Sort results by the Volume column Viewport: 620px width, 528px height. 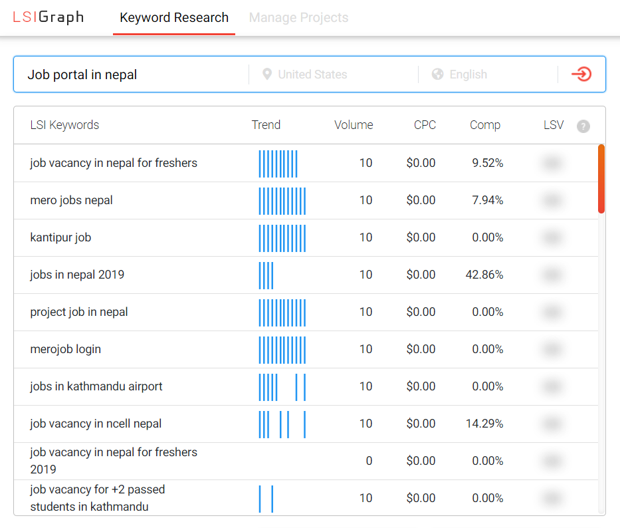coord(354,125)
